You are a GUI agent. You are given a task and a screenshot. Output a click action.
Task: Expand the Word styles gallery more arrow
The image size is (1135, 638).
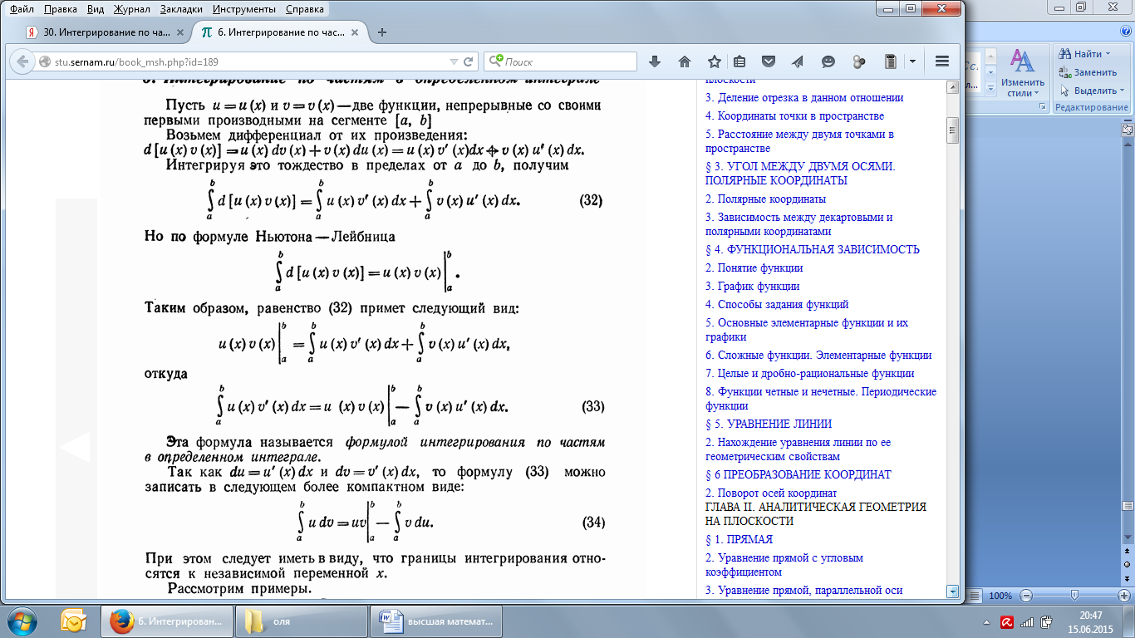click(991, 91)
